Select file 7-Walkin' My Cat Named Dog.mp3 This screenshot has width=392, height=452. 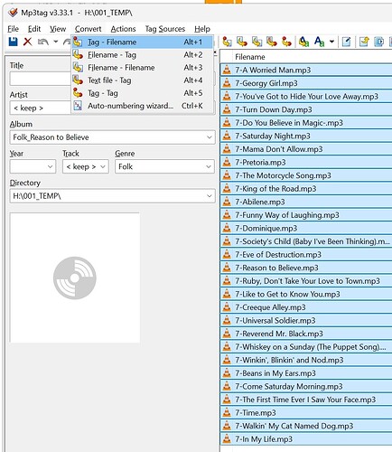click(306, 426)
